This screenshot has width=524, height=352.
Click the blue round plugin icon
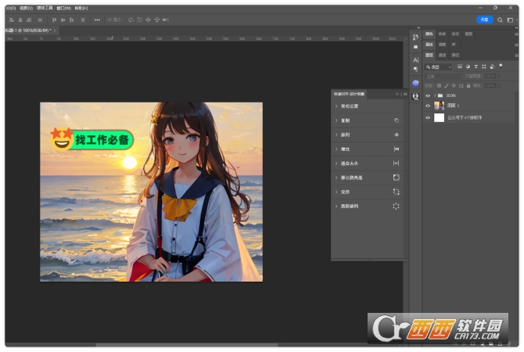point(416,83)
